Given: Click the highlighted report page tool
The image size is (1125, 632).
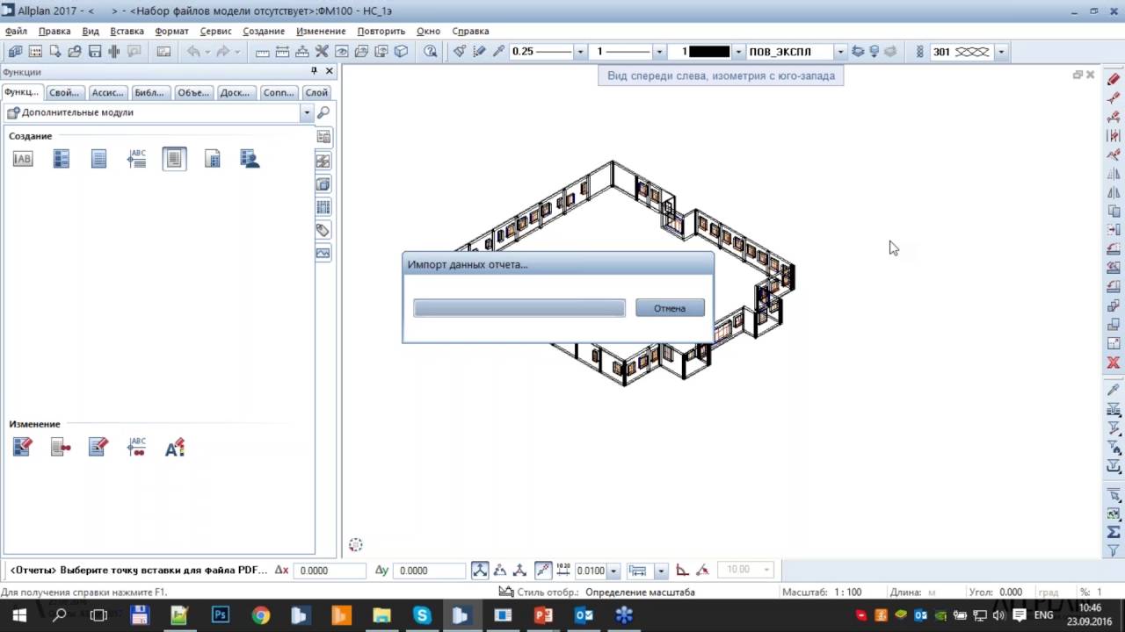Looking at the screenshot, I should point(174,159).
